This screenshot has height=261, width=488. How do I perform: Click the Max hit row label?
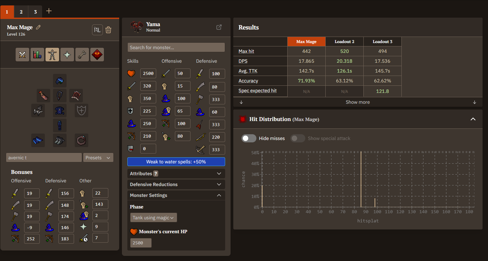point(247,52)
